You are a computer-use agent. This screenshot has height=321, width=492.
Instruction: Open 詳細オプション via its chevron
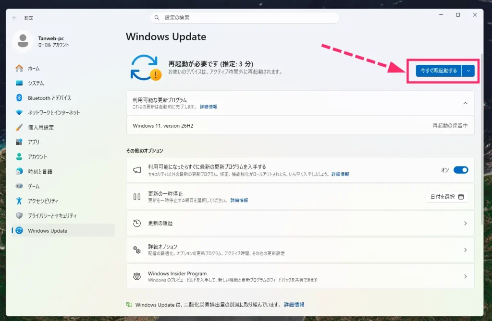[465, 250]
